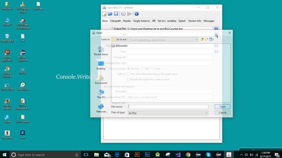Image resolution: width=282 pixels, height=158 pixels.
Task: Open the Action Center notifications icon
Action: (x=277, y=155)
